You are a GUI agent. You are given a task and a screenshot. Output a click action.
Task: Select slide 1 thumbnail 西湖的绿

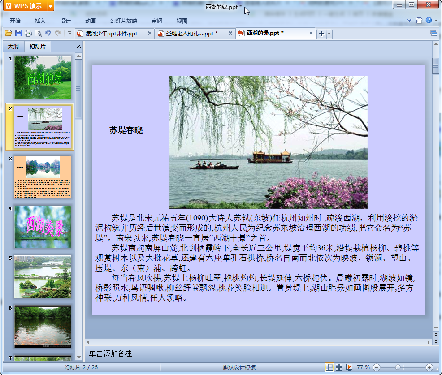[43, 77]
